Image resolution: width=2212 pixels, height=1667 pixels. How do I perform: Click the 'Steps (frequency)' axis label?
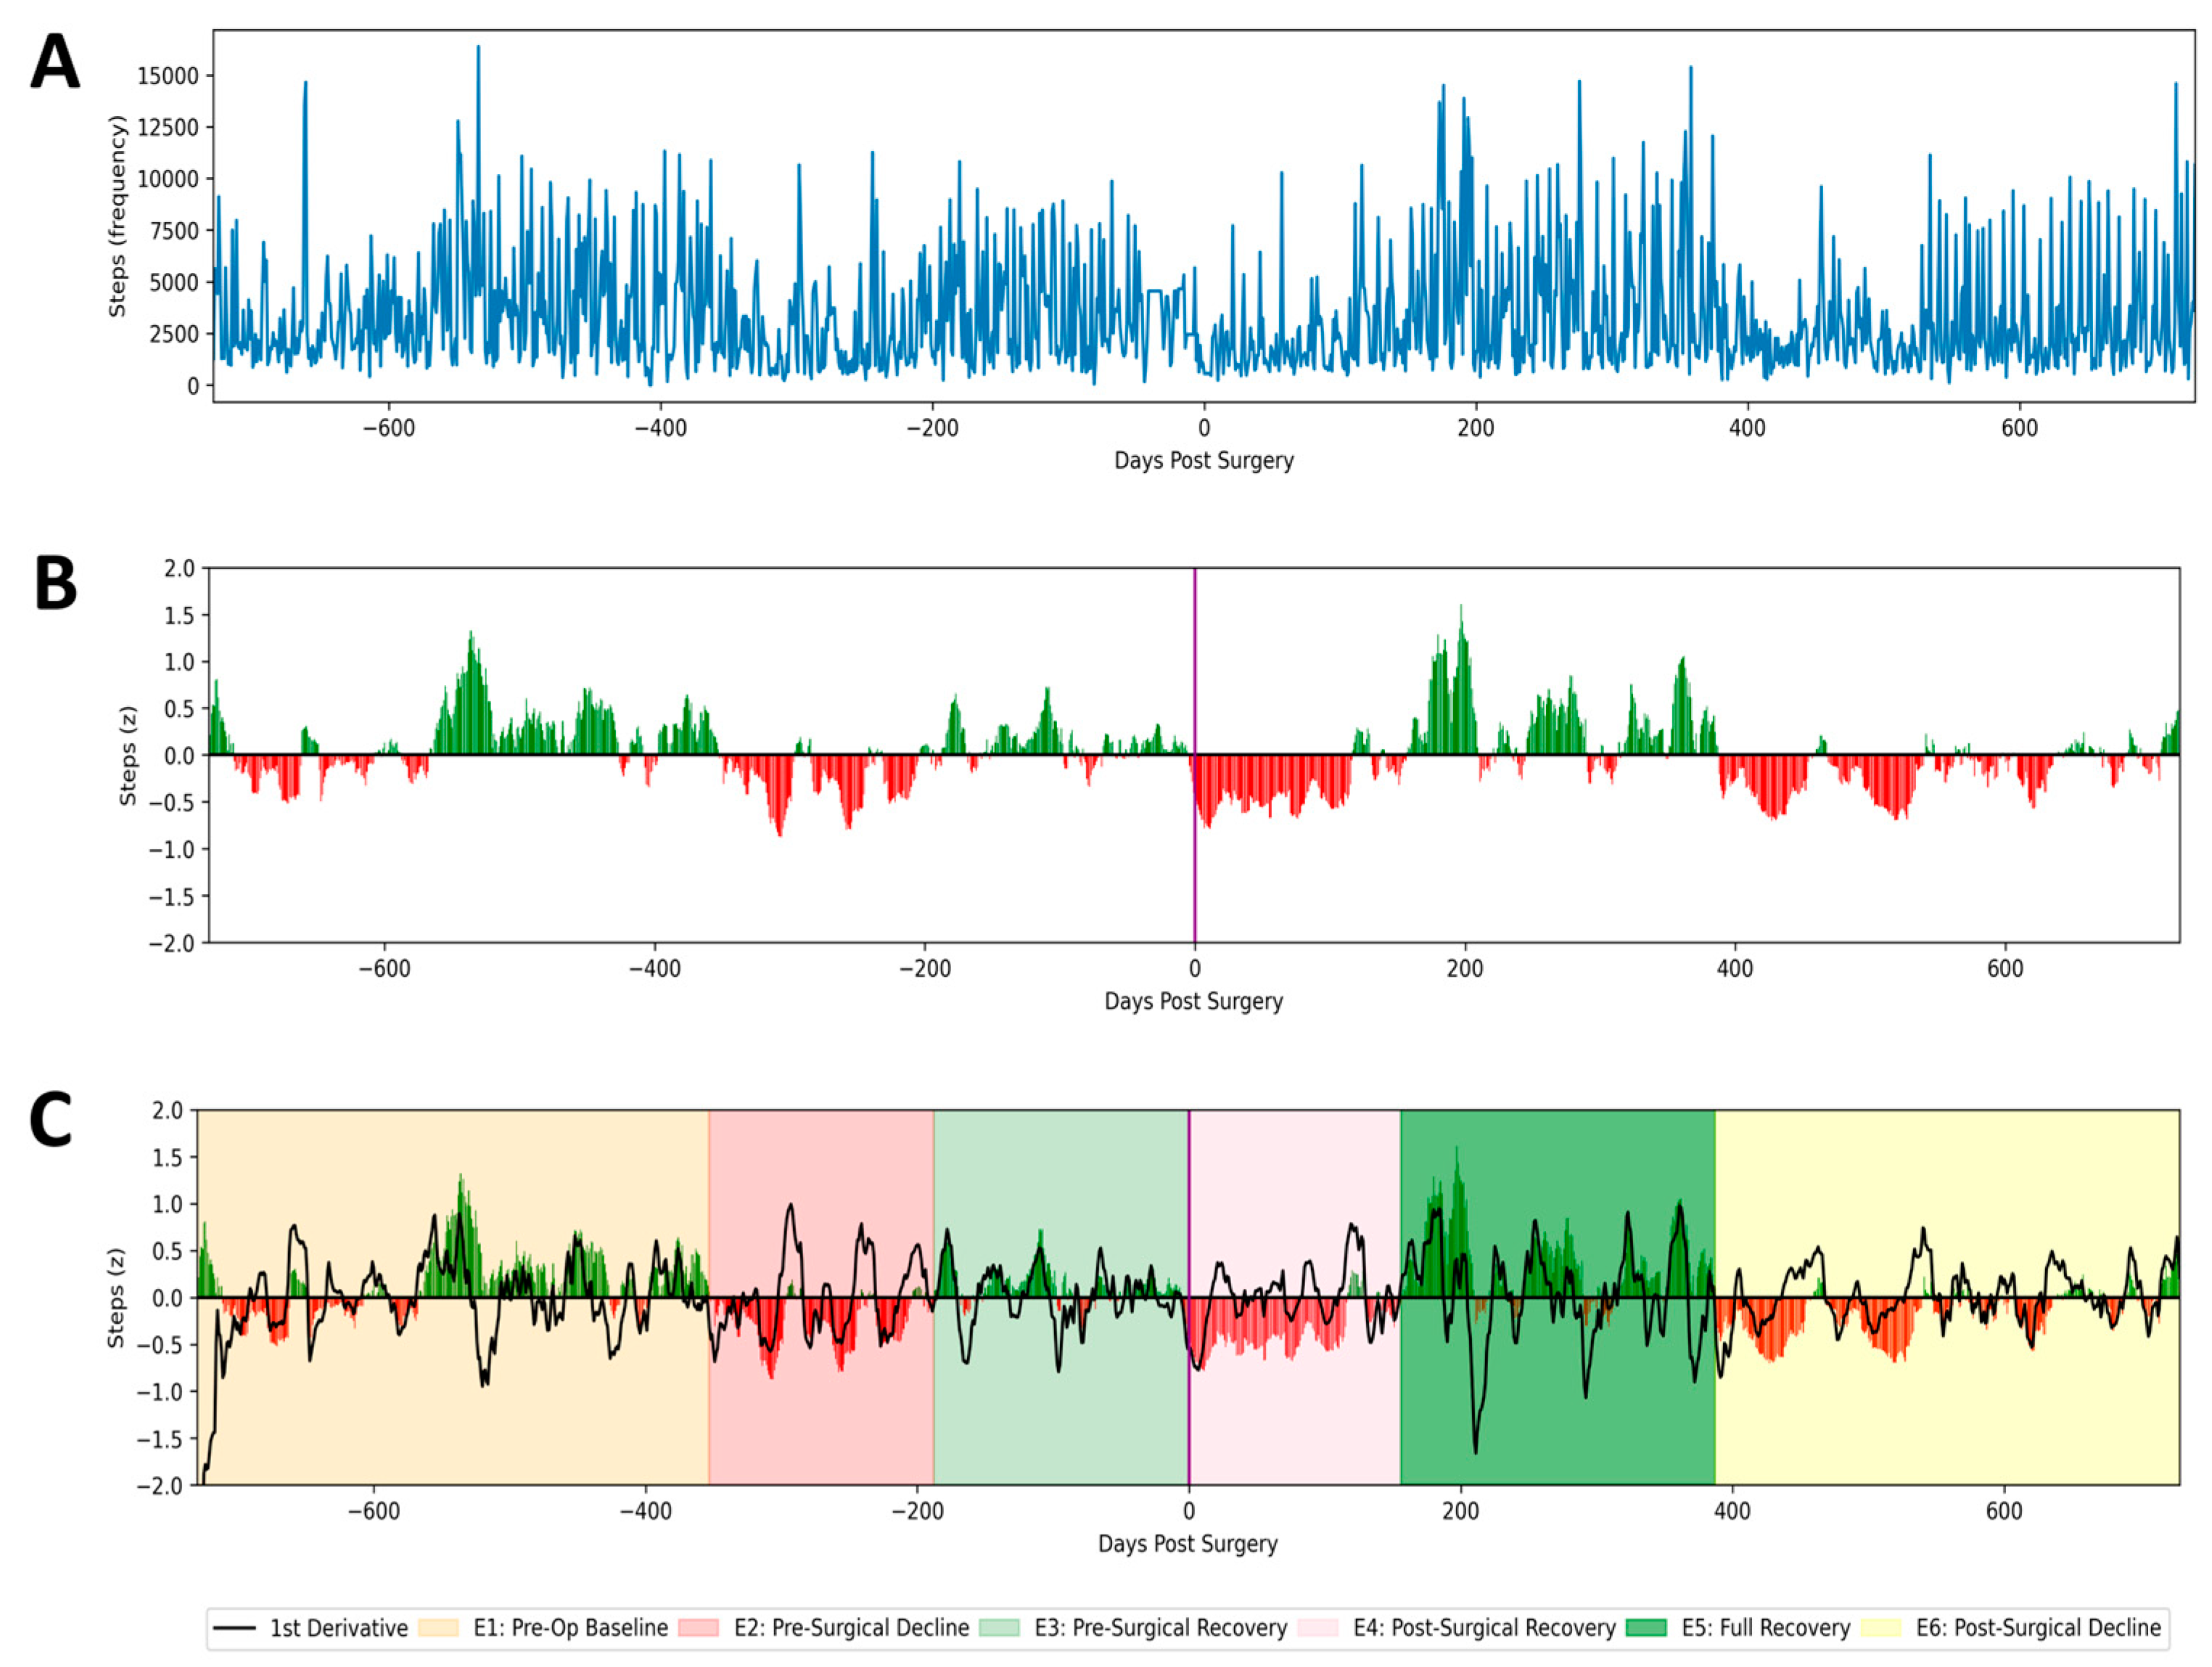[118, 216]
